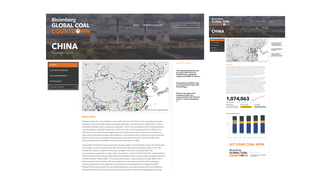Image resolution: width=329 pixels, height=171 pixels.
Task: Open RESEARCH & ANALYSIS in the large page header
Action: (153, 25)
